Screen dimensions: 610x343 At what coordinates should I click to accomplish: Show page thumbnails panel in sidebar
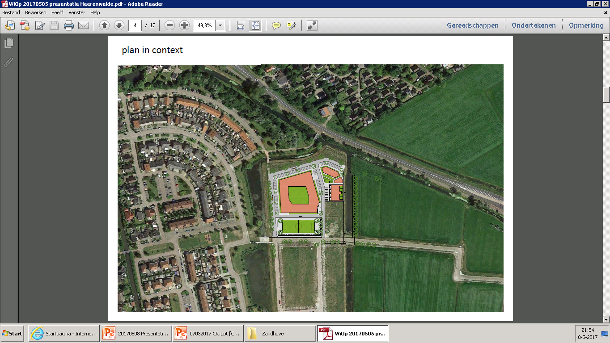pyautogui.click(x=9, y=43)
